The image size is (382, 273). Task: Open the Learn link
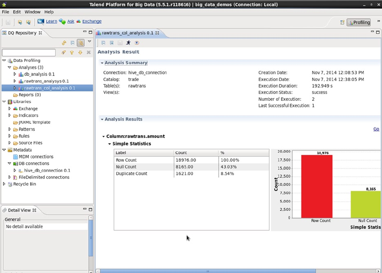51,22
